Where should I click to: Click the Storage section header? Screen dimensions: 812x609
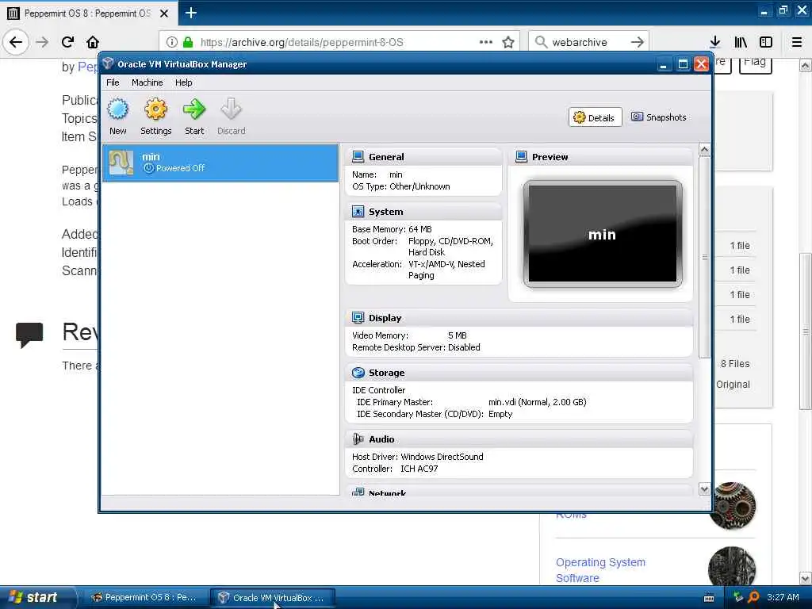[519, 373]
